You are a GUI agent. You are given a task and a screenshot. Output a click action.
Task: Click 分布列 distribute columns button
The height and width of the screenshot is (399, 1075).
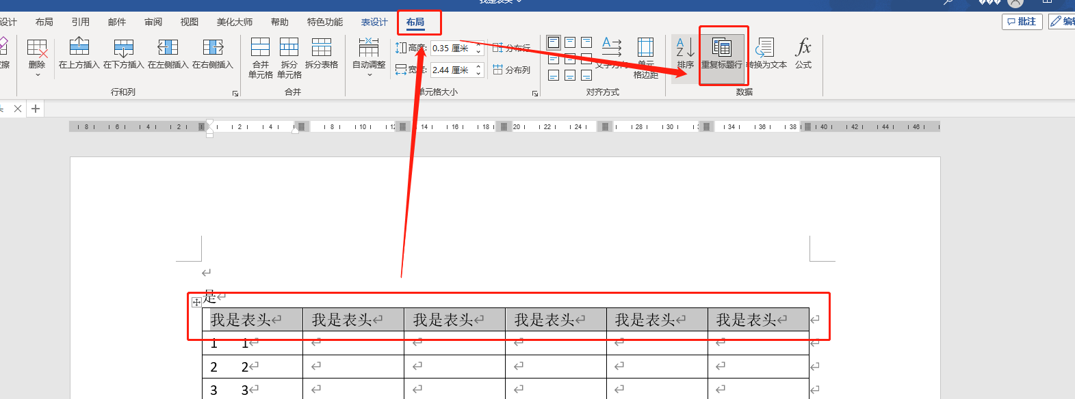(x=512, y=70)
